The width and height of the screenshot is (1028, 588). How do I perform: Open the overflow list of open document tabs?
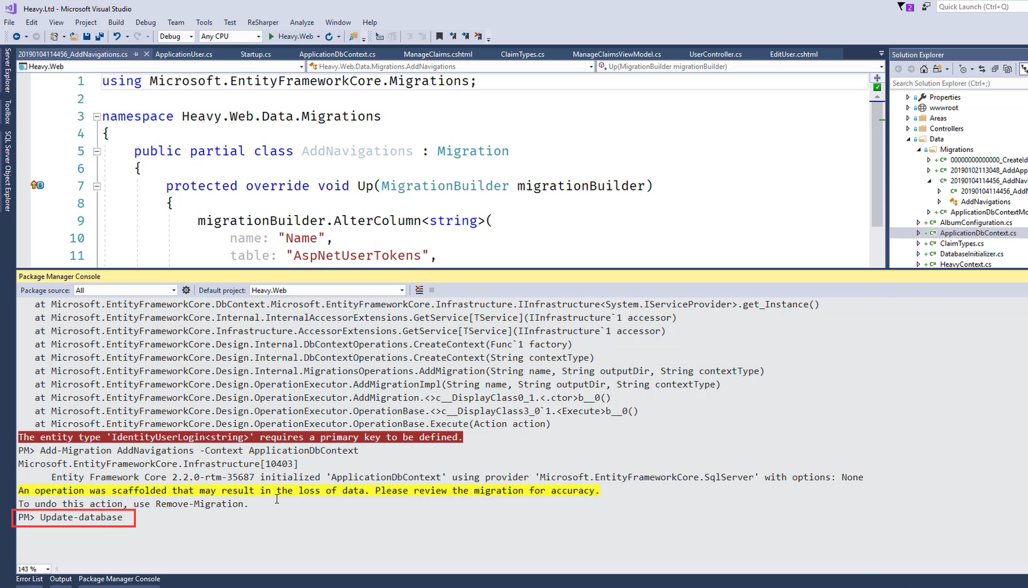coord(881,54)
